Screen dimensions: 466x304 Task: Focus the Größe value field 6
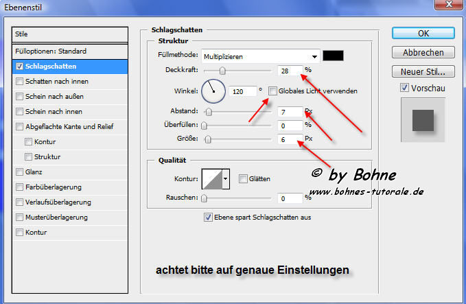pyautogui.click(x=290, y=139)
